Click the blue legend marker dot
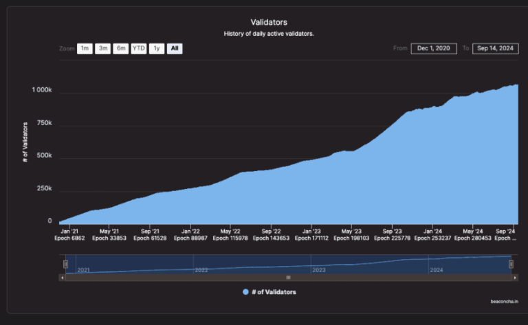The width and height of the screenshot is (528, 325). pyautogui.click(x=245, y=292)
